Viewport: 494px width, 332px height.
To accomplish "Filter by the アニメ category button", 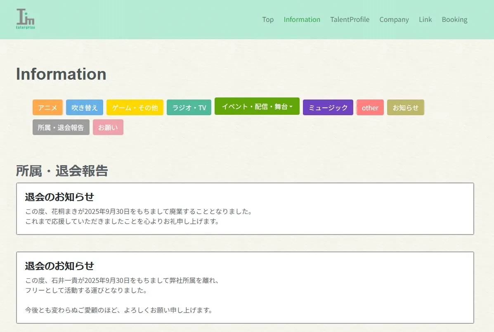I will pyautogui.click(x=47, y=107).
